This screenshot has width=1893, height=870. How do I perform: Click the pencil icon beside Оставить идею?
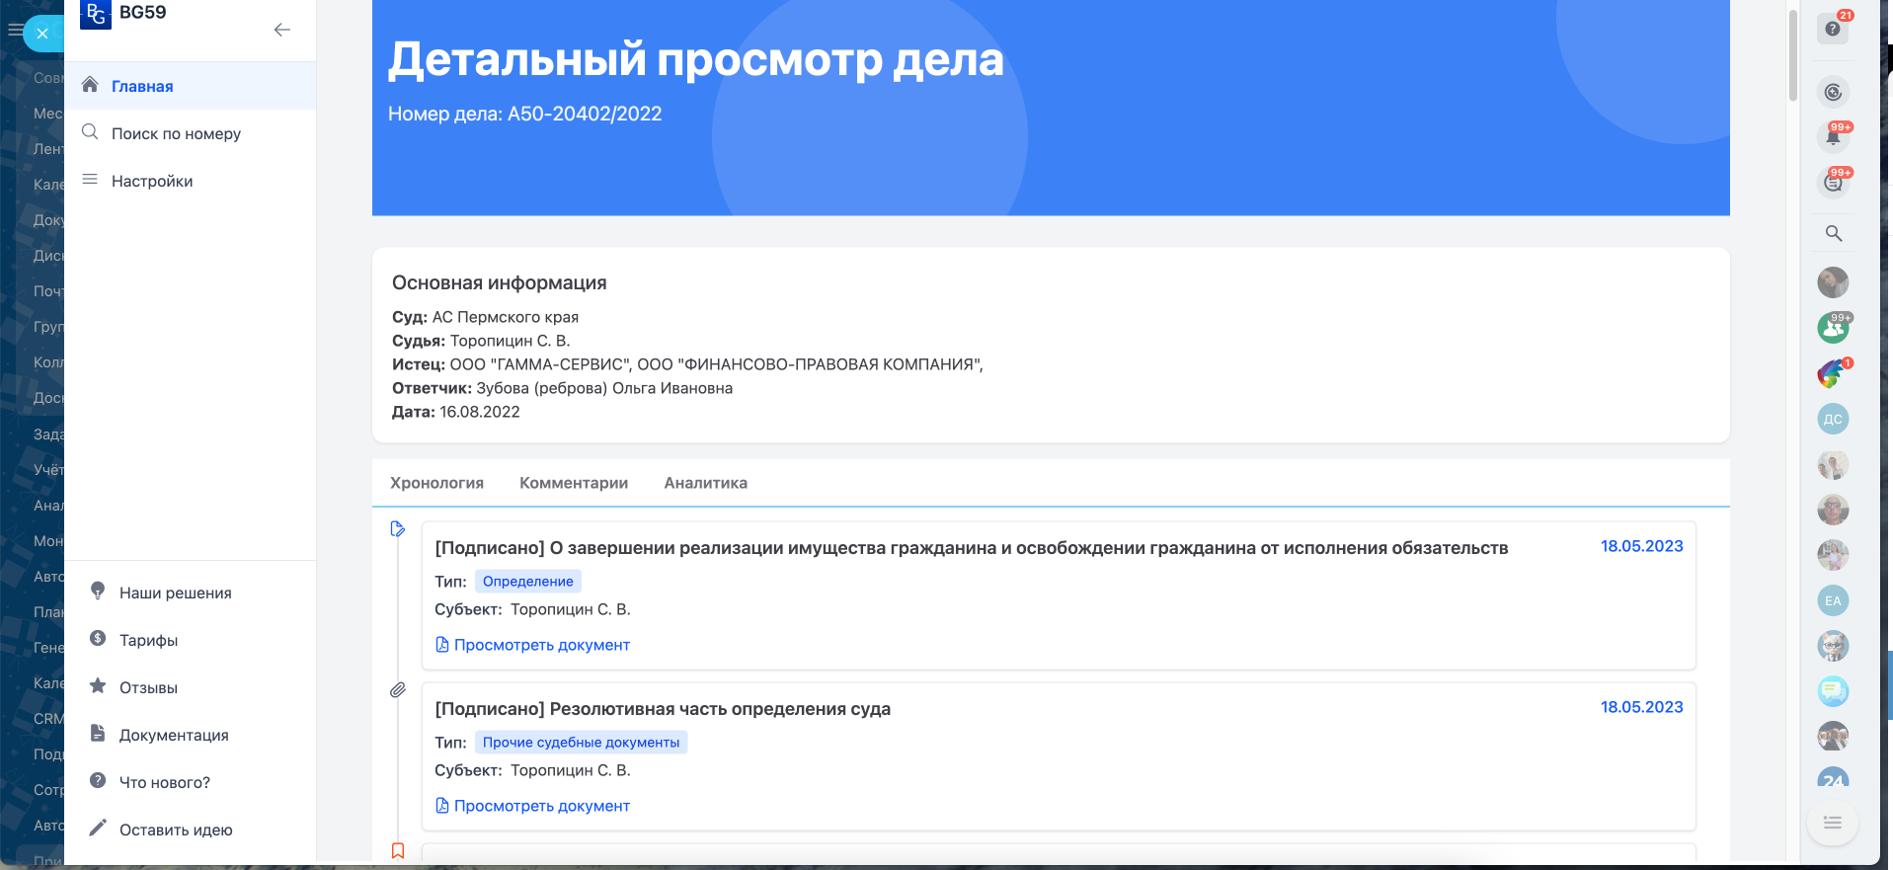pos(98,828)
